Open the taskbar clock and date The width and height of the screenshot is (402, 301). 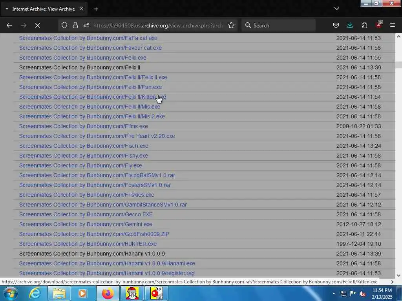coord(382,294)
